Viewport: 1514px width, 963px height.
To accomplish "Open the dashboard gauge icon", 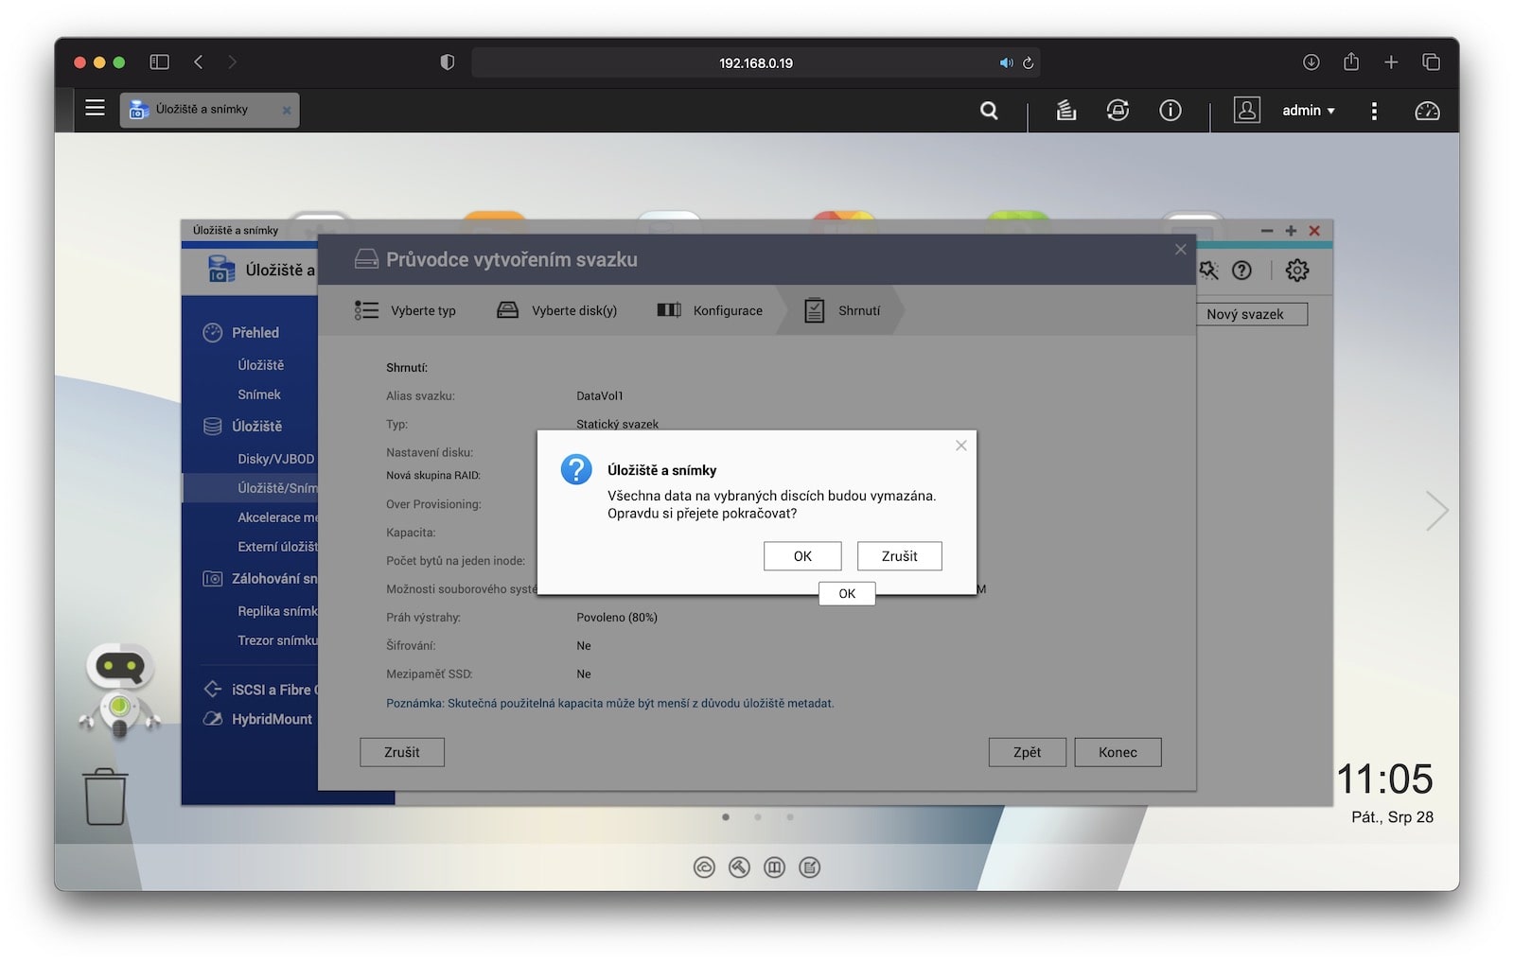I will click(x=1427, y=111).
